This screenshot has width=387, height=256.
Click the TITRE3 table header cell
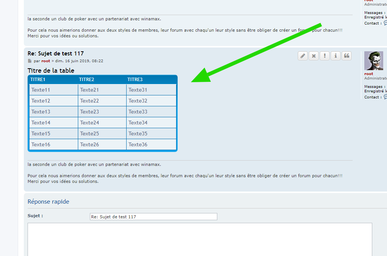pos(135,80)
